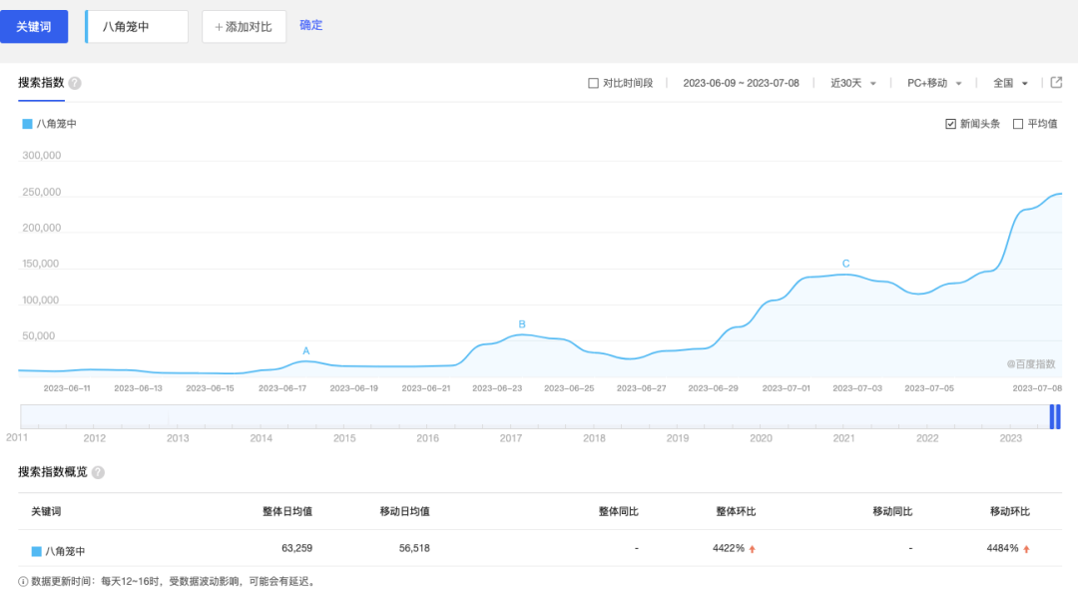Click the 八角笼中 keyword input field

tap(138, 27)
